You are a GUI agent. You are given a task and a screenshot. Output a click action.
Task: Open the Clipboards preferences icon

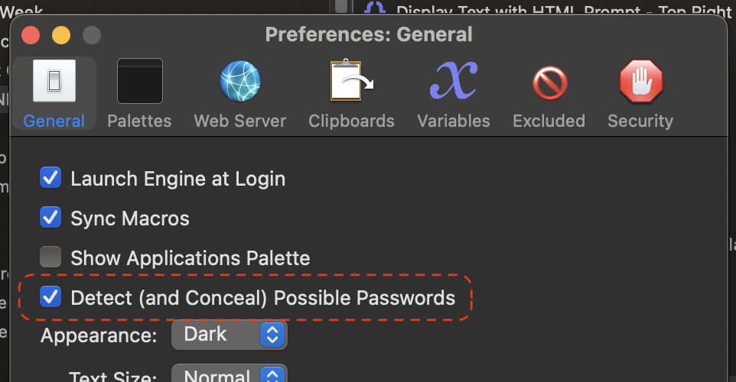[352, 80]
